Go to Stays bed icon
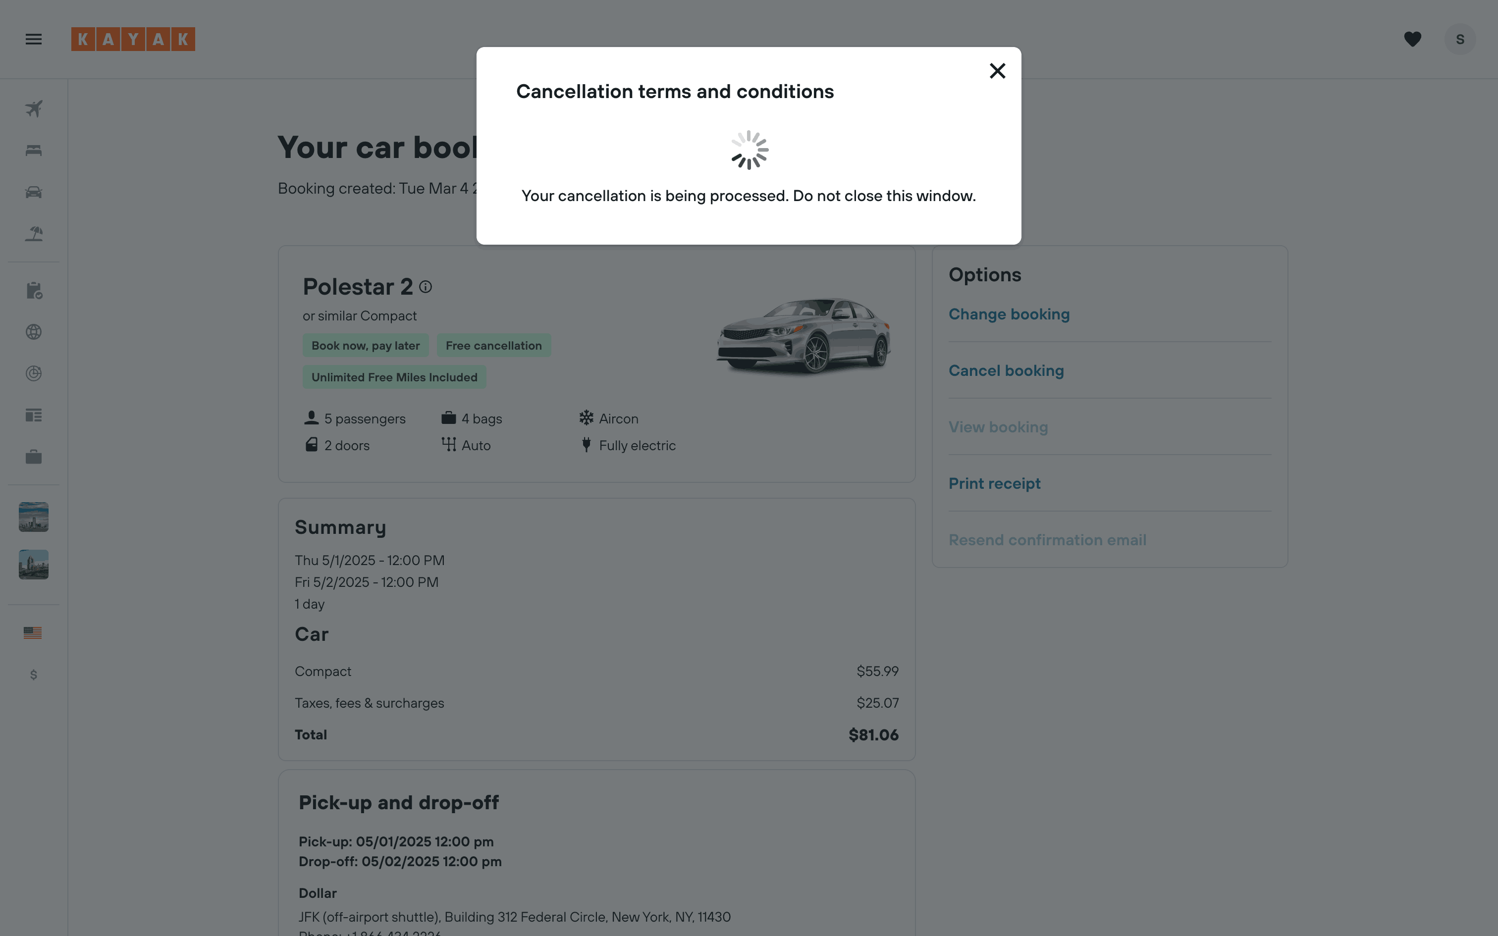The image size is (1498, 936). click(x=33, y=151)
